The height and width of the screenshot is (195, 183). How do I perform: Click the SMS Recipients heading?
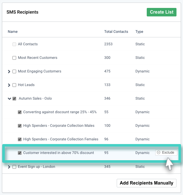pyautogui.click(x=22, y=12)
